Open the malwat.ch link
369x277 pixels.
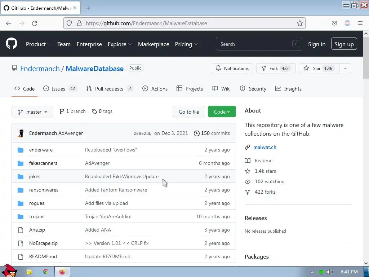[265, 147]
